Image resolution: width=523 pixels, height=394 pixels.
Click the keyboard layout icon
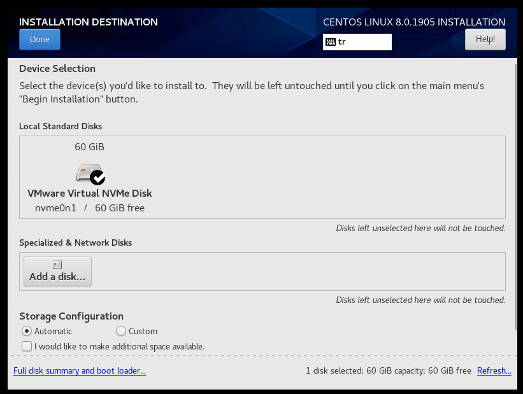point(331,42)
